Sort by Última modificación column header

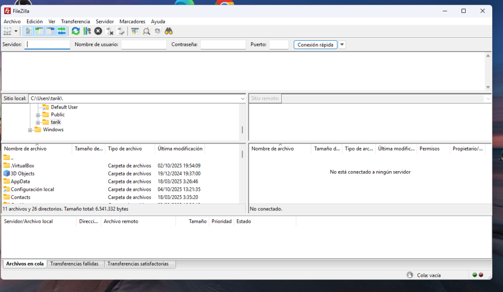[180, 148]
